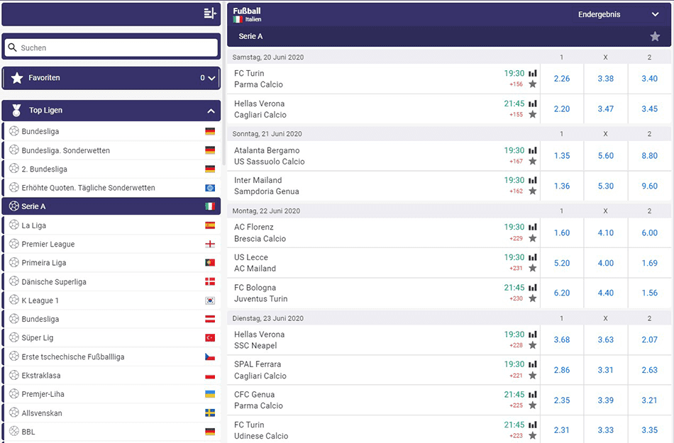
Task: Select German Bundesliga in Top Ligen
Action: click(x=111, y=131)
